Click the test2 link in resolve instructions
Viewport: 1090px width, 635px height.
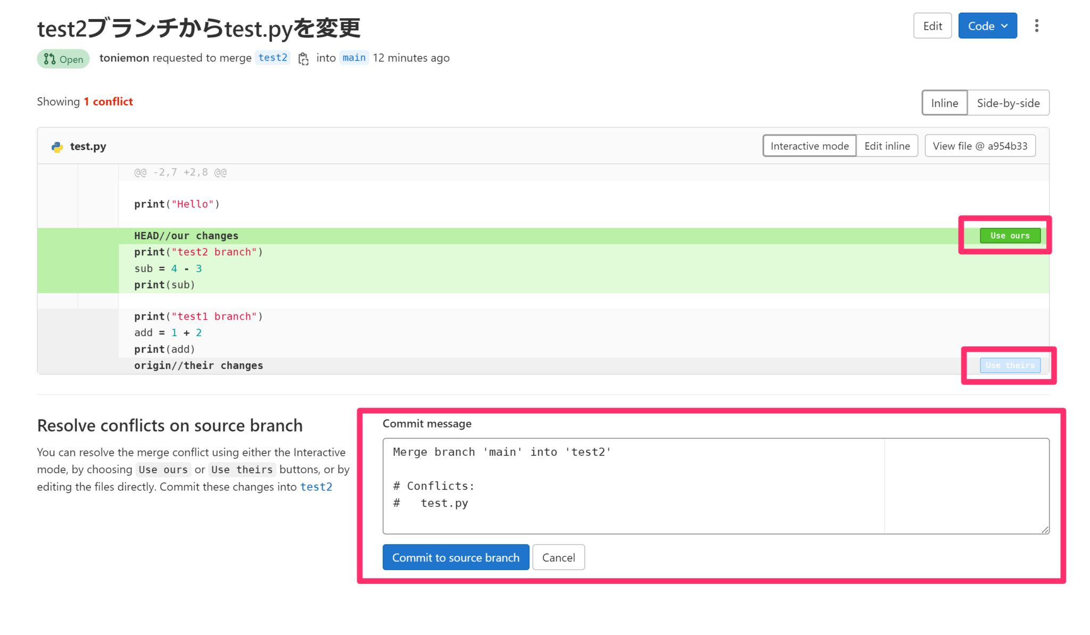click(x=316, y=487)
